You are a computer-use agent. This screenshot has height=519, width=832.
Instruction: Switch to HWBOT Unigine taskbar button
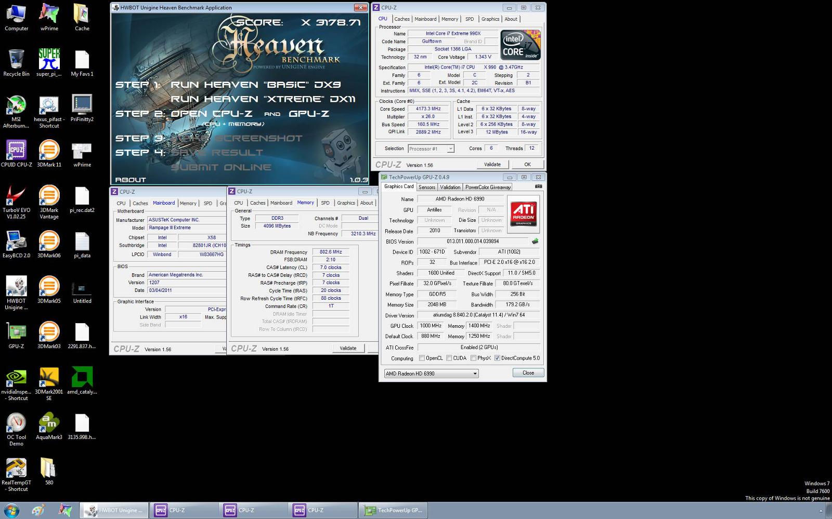click(x=114, y=510)
